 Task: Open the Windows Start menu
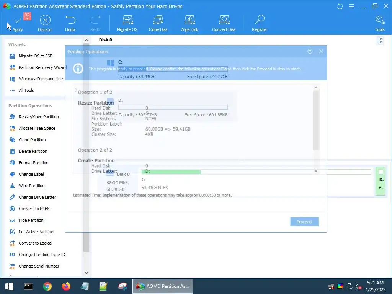pyautogui.click(x=9, y=286)
